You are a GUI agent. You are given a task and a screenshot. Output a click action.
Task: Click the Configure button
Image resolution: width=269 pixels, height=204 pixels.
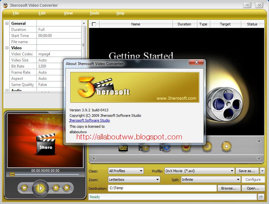[253, 180]
